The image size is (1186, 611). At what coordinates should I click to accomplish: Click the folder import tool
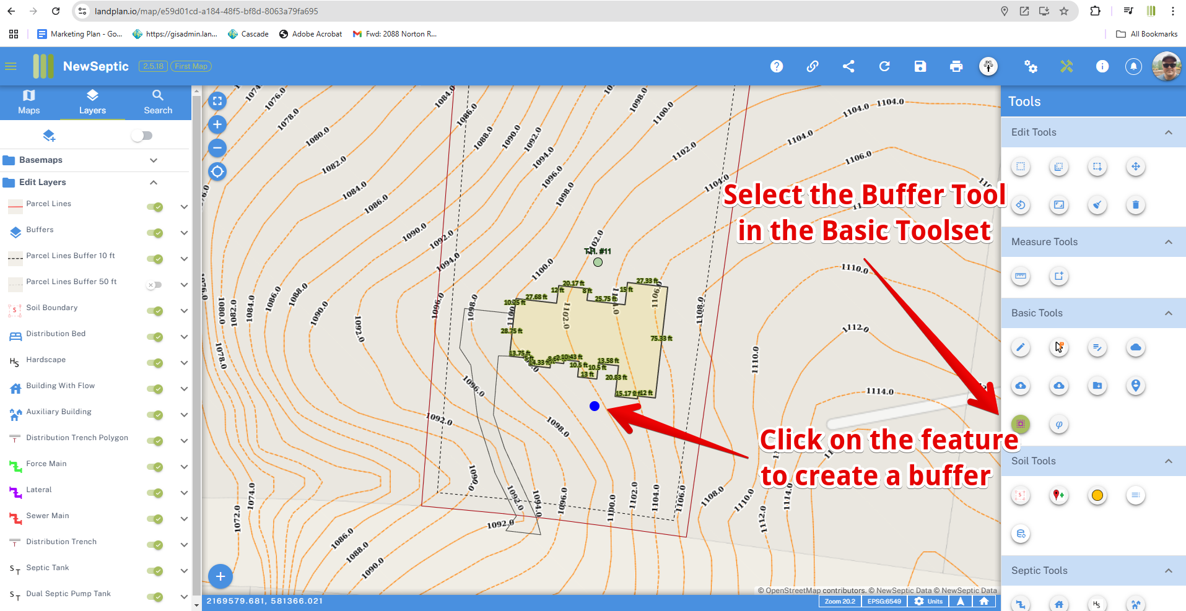pyautogui.click(x=1097, y=386)
